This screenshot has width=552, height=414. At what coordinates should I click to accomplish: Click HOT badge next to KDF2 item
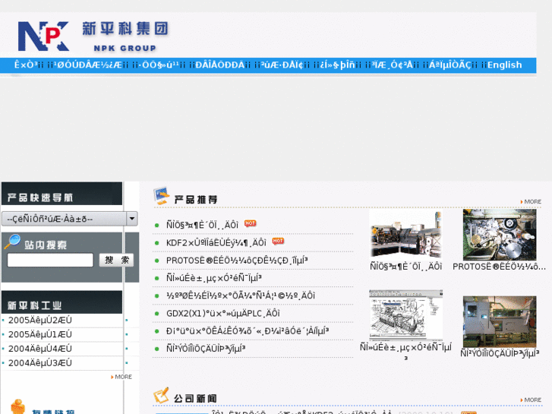[x=278, y=242]
